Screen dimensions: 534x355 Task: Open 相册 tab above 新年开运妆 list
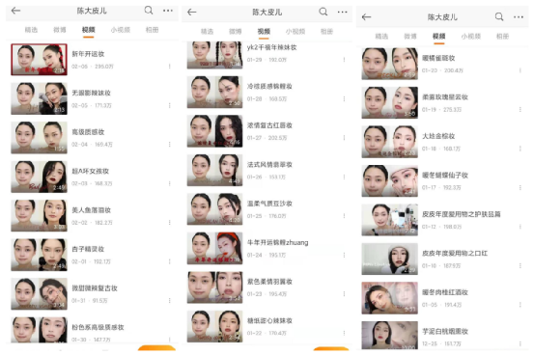pyautogui.click(x=152, y=30)
